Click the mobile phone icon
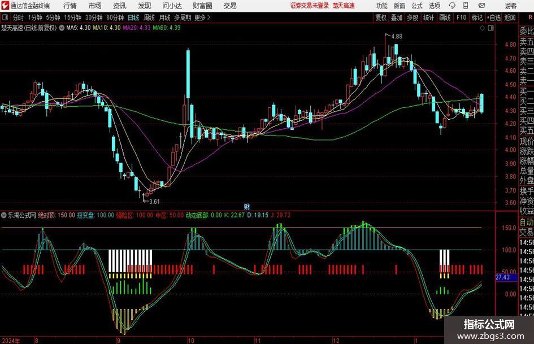The image size is (534, 344). [x=466, y=6]
